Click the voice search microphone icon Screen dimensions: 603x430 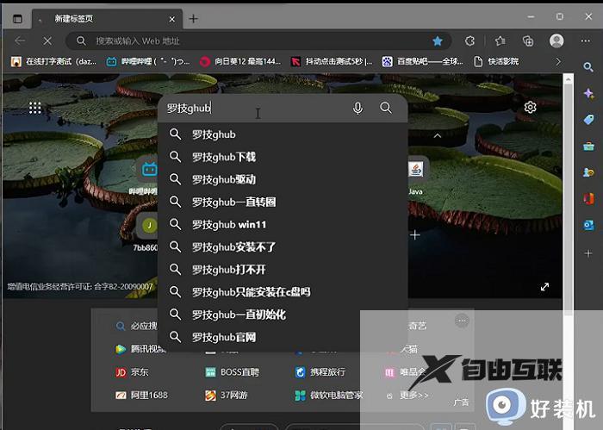357,108
